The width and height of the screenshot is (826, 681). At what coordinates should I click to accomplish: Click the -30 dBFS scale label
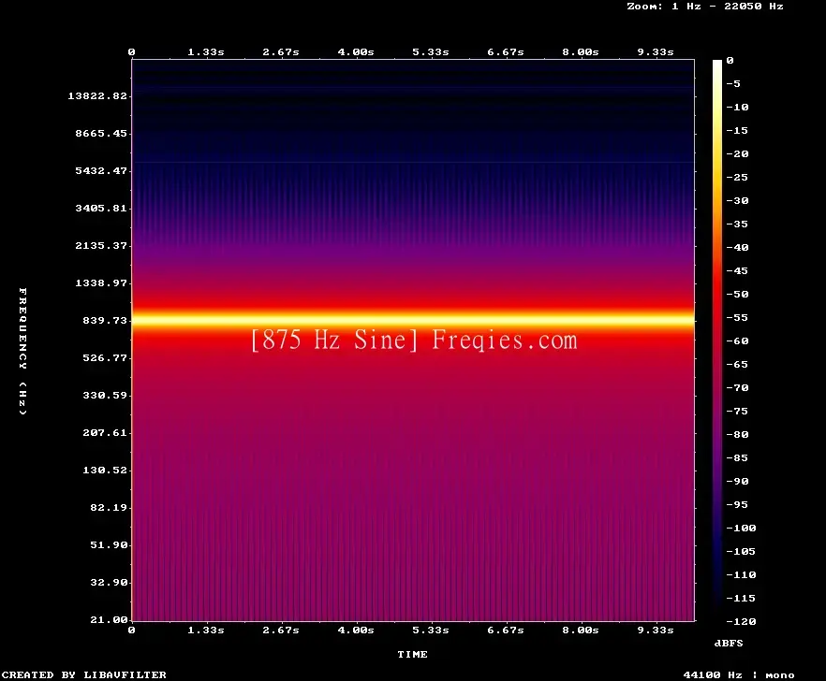point(737,200)
